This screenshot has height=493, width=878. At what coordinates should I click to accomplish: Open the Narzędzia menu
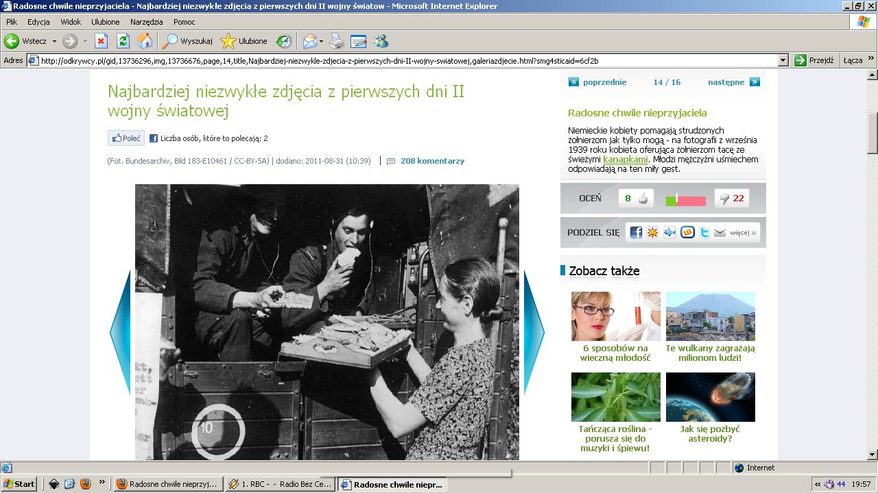(147, 22)
